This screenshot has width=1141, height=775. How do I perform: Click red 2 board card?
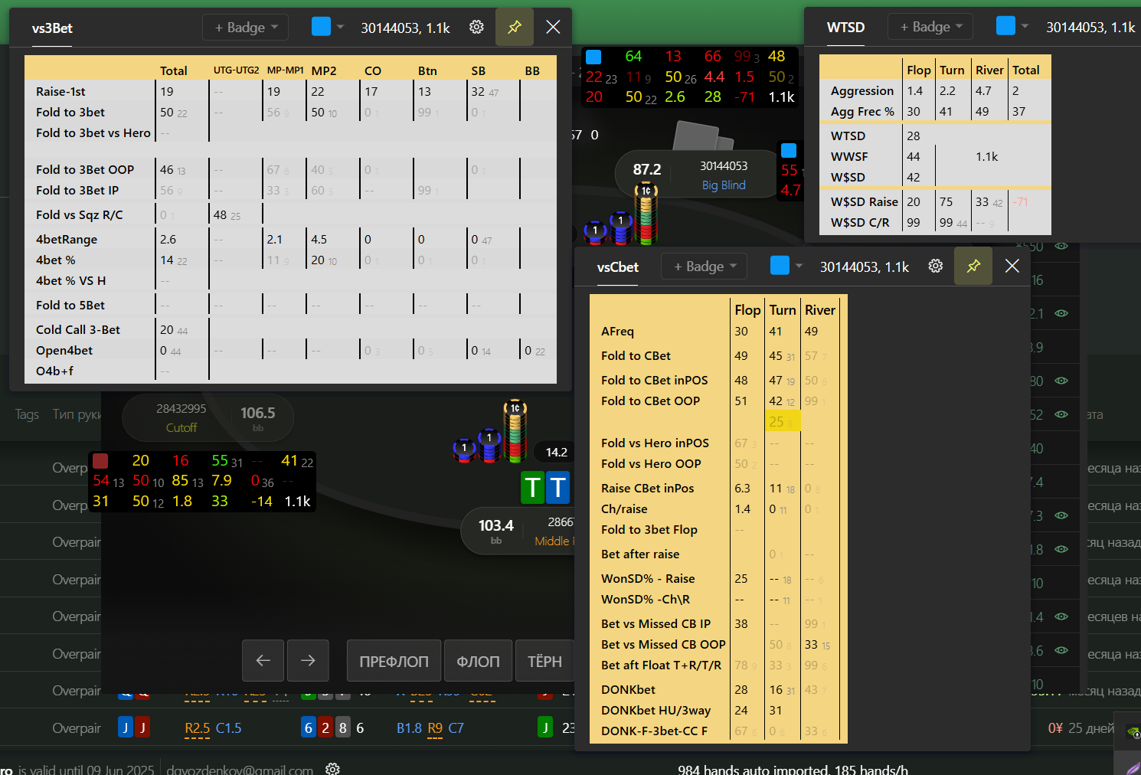(x=325, y=728)
